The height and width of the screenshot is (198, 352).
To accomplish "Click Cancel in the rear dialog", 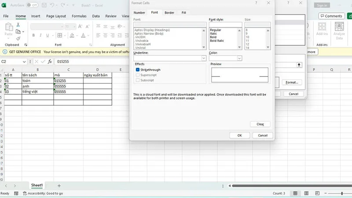I will [x=293, y=94].
